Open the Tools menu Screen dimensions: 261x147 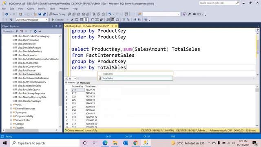coord(52,9)
